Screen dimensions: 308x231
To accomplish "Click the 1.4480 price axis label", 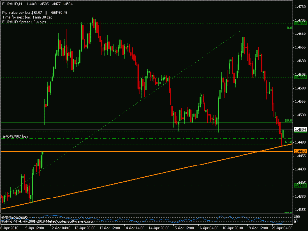I will [300, 142].
